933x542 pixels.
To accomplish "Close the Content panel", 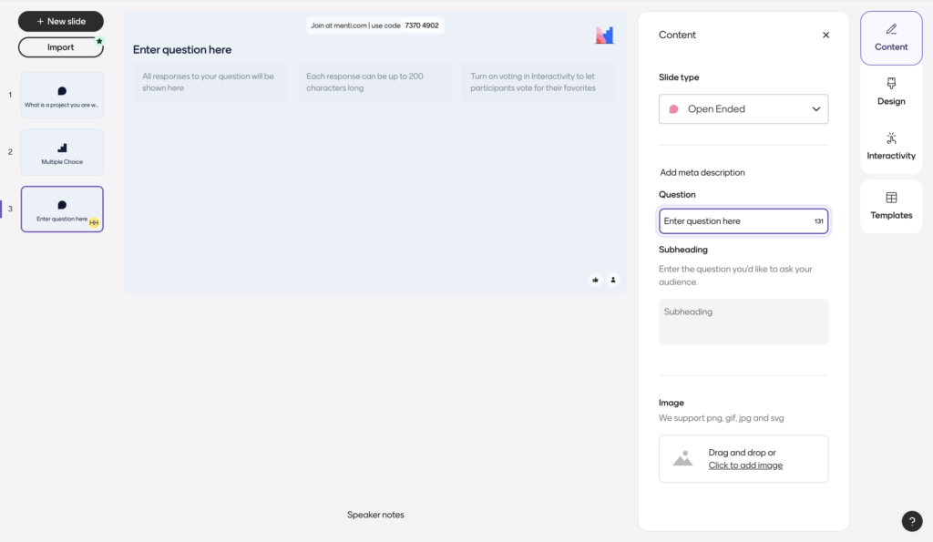I will click(825, 35).
